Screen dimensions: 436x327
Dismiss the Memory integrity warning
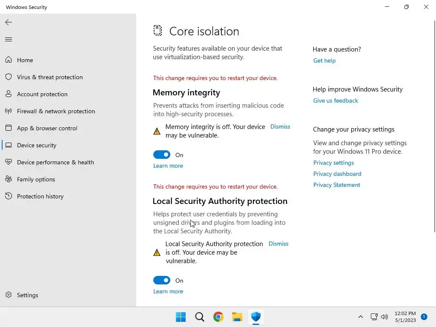tap(280, 126)
